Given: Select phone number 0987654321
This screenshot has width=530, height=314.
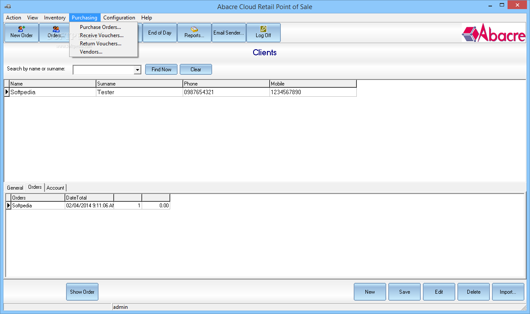Looking at the screenshot, I should point(226,92).
